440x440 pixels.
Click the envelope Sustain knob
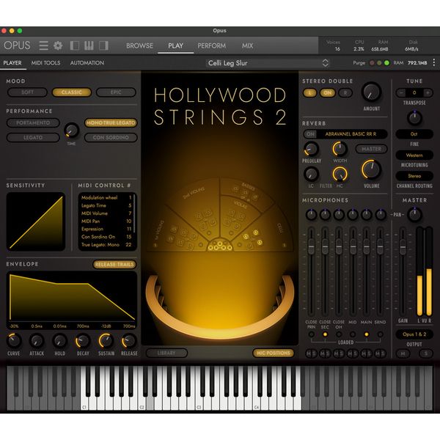pos(106,341)
